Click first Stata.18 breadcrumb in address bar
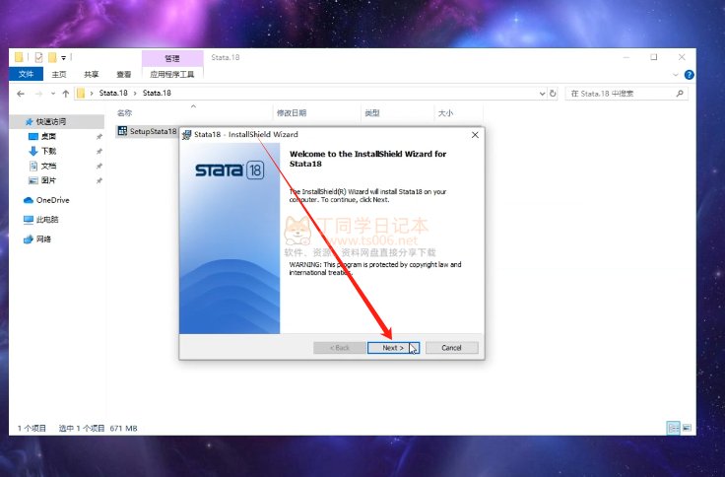Viewport: 725px width, 477px height. point(113,93)
